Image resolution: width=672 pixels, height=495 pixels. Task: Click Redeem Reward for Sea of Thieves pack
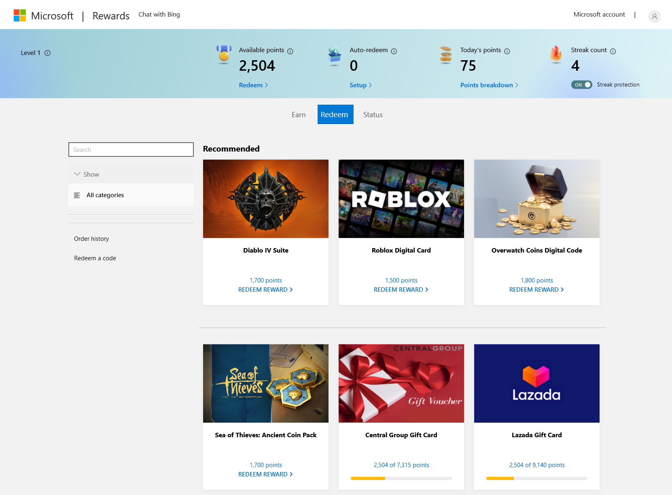pos(265,474)
